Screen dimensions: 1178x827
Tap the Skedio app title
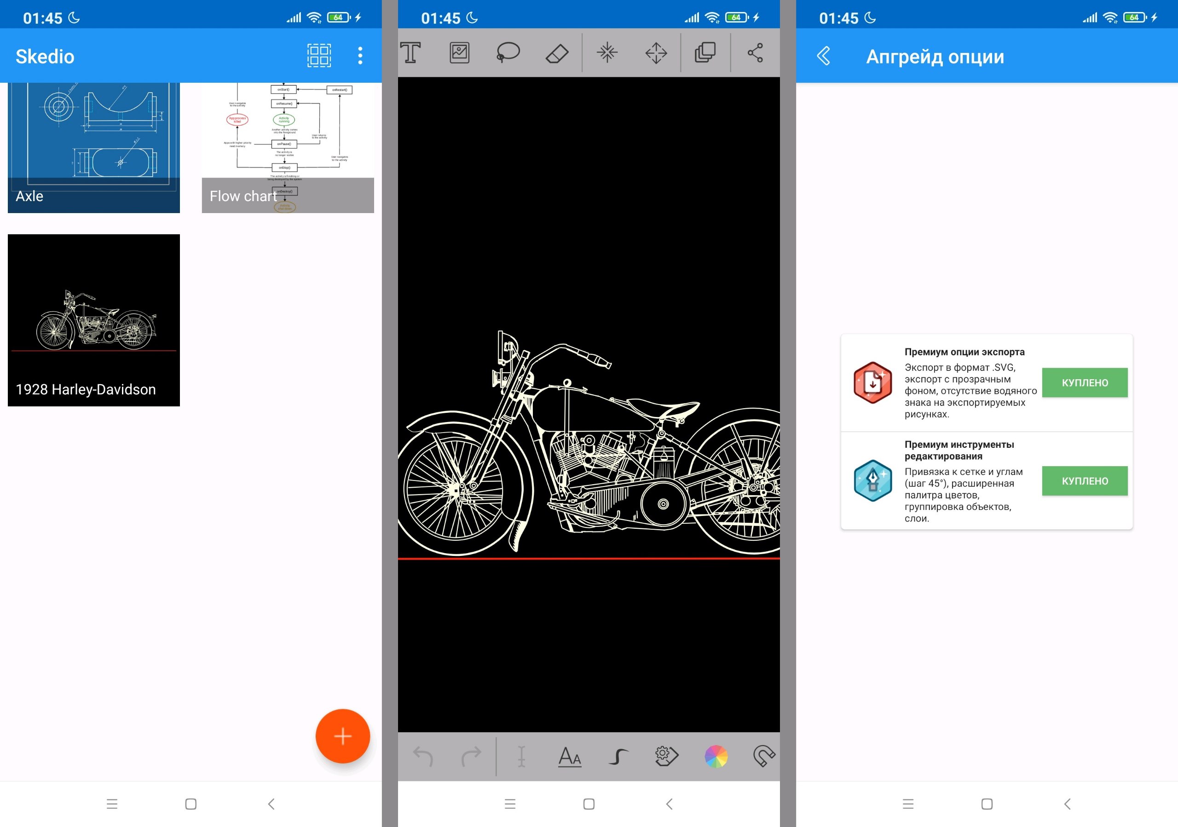tap(45, 57)
